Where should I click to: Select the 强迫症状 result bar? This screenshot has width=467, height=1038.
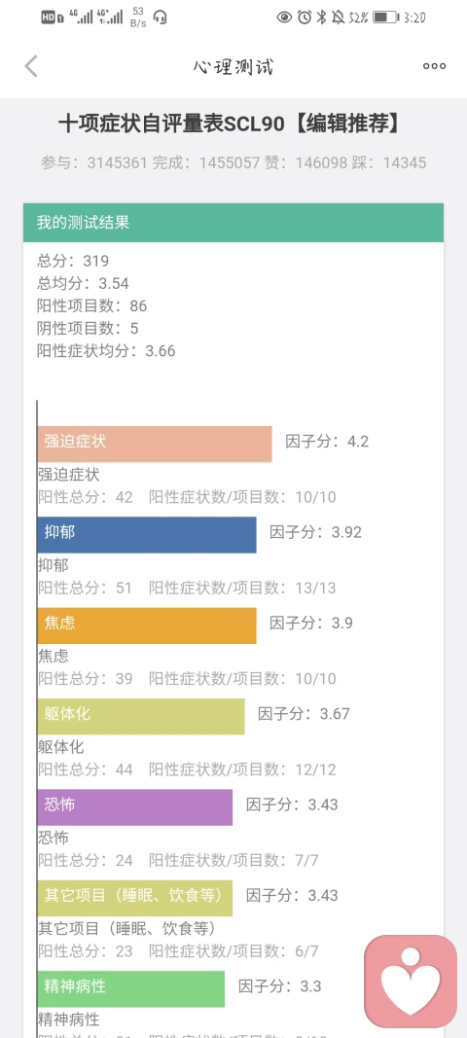pos(155,444)
